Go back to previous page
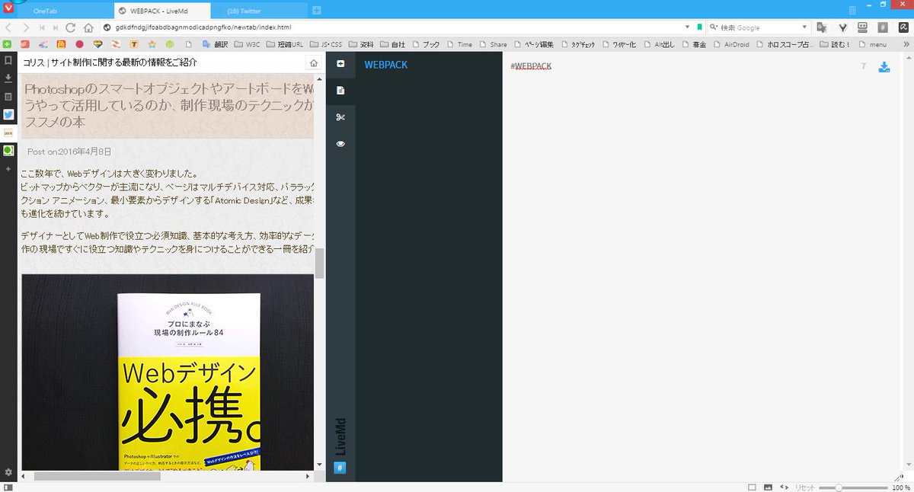 pyautogui.click(x=9, y=27)
